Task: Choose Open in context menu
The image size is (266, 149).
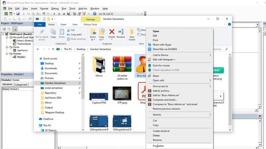Action: pyautogui.click(x=180, y=31)
